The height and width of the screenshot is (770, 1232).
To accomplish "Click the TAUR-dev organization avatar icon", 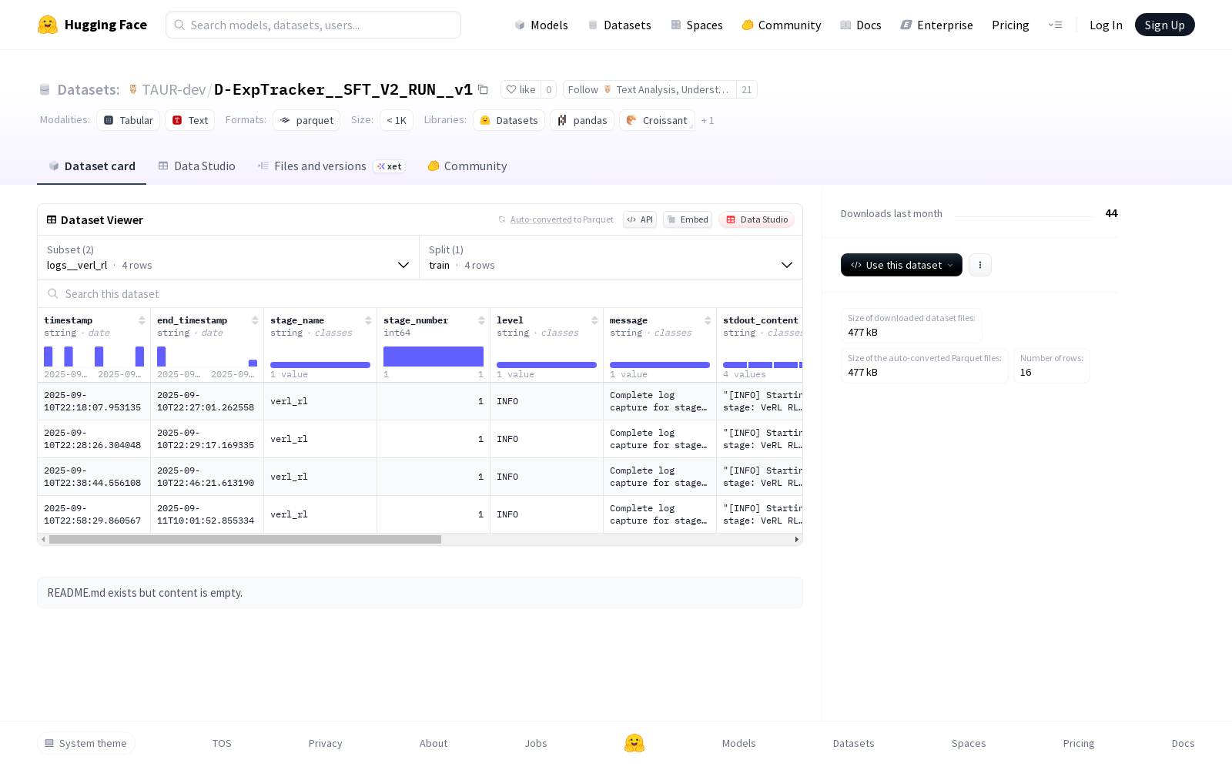I will (133, 89).
